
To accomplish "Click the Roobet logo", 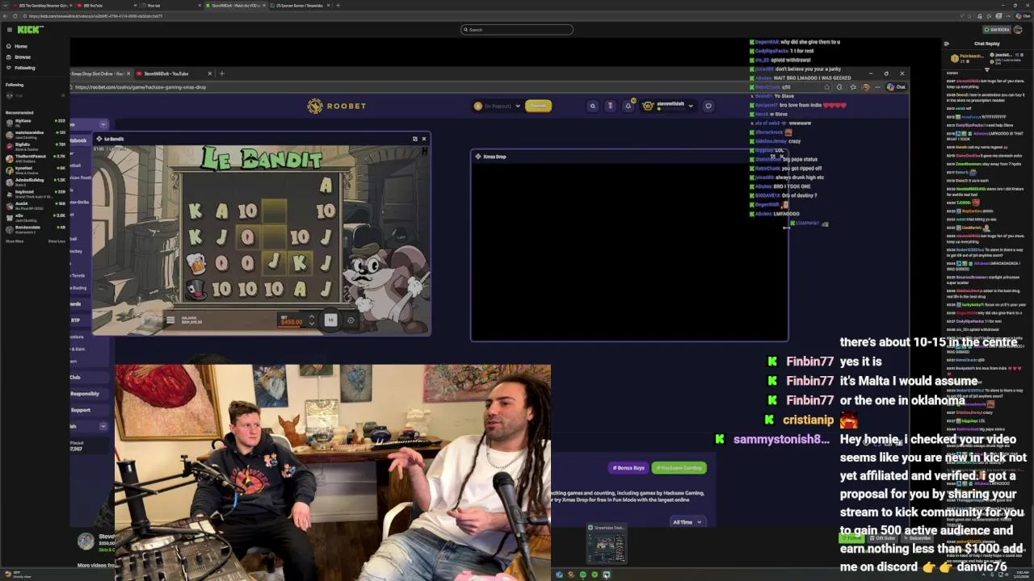I will click(337, 106).
